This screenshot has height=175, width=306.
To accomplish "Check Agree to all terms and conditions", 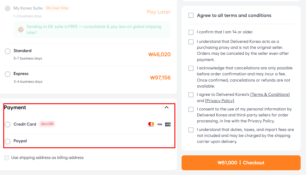I will point(191,15).
